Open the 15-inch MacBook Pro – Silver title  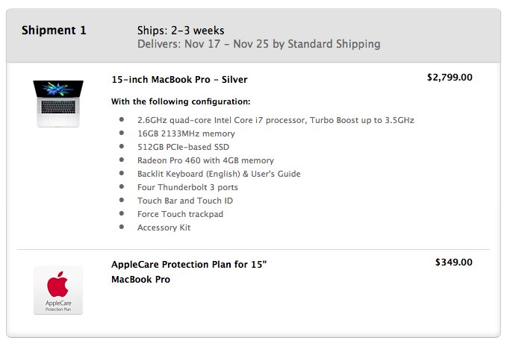pyautogui.click(x=179, y=80)
